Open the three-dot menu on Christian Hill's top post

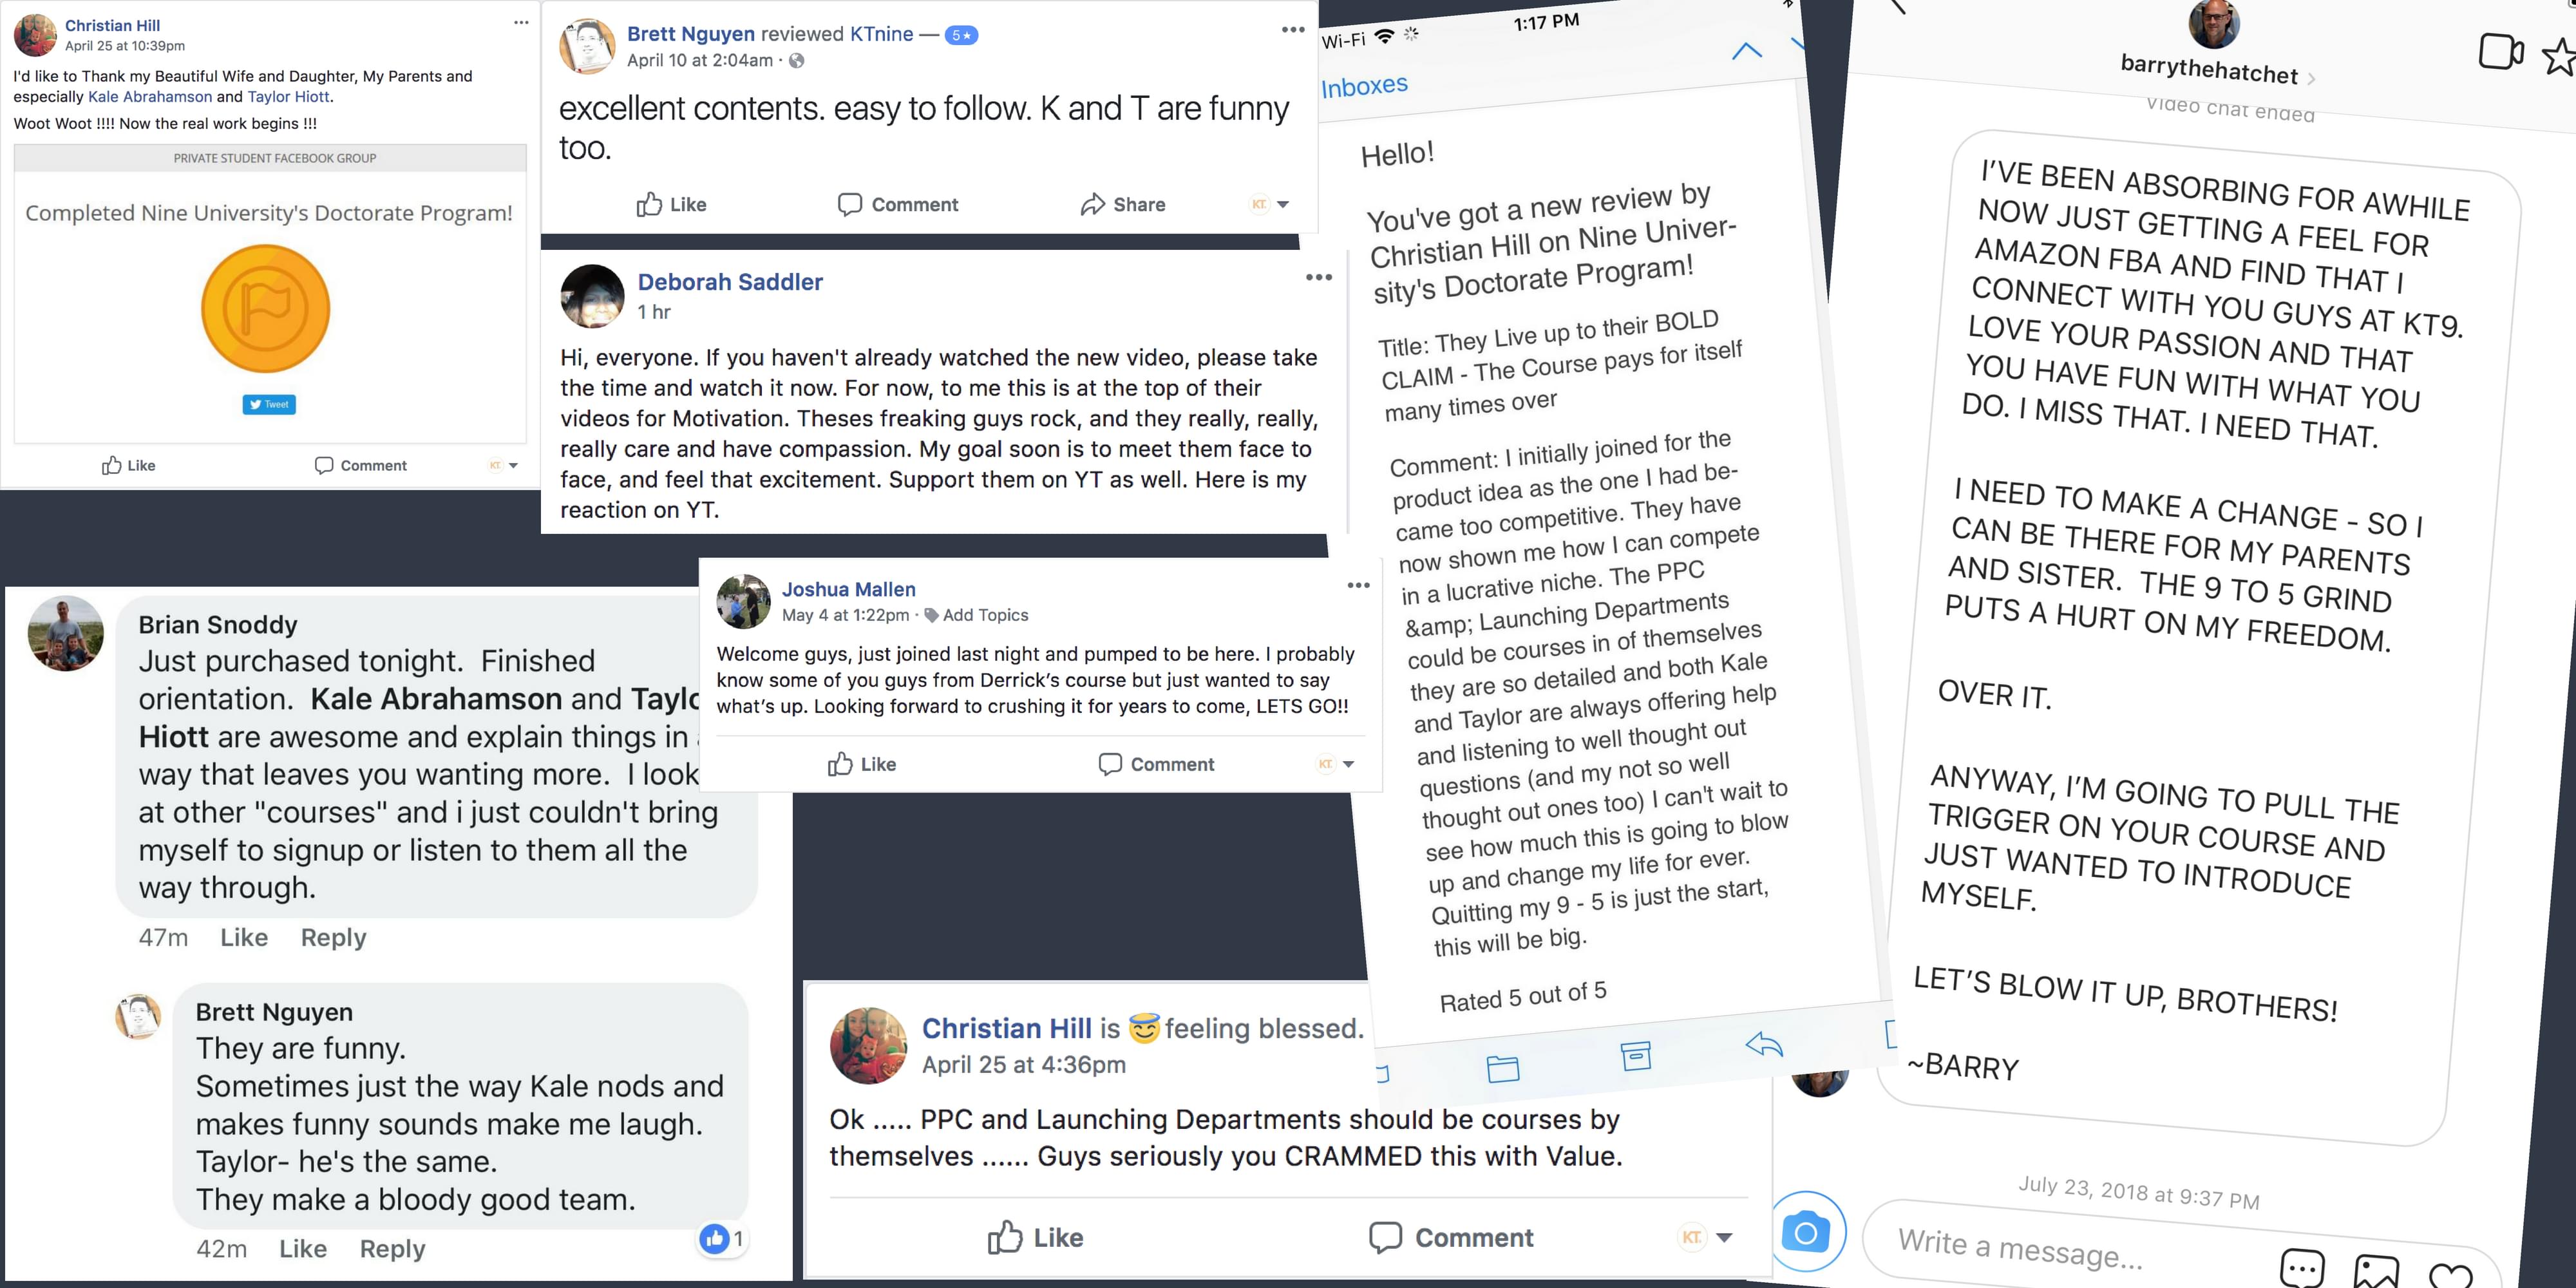(521, 22)
